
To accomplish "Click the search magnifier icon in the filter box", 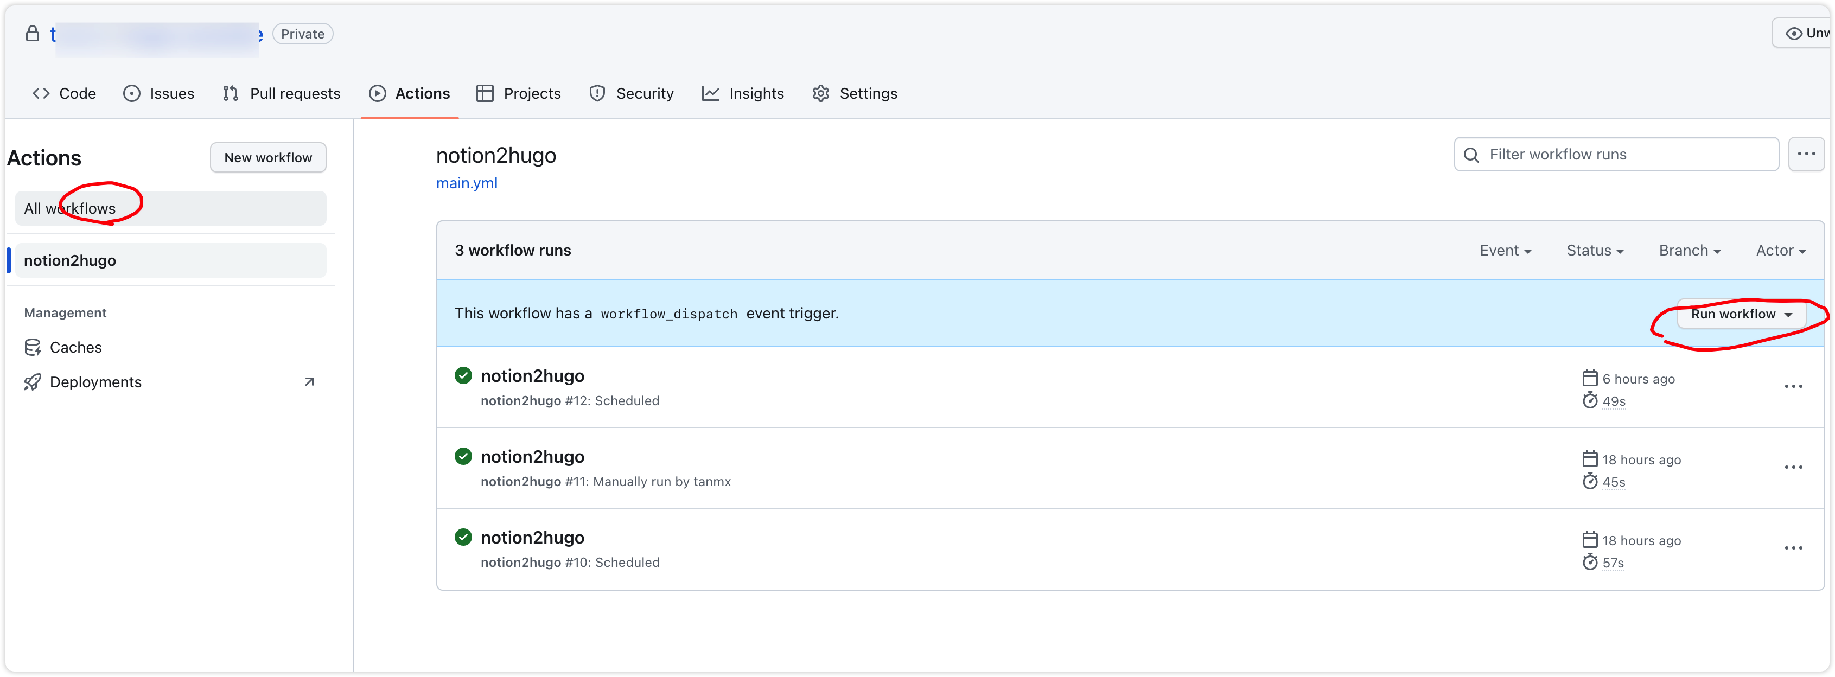I will [1471, 155].
